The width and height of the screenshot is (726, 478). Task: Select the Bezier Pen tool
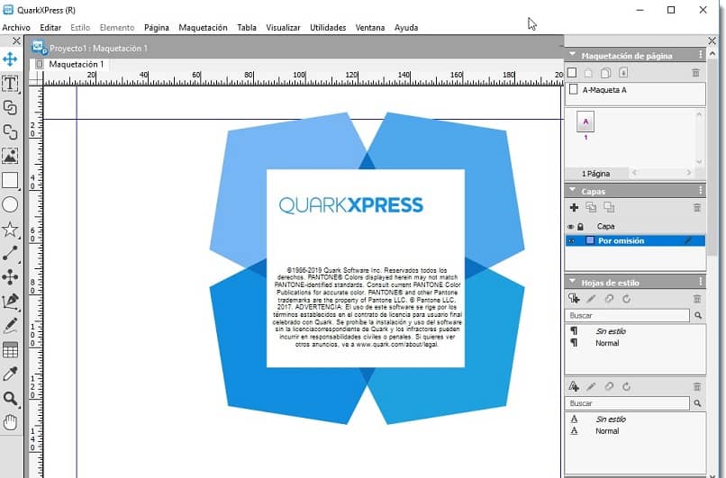coord(10,302)
